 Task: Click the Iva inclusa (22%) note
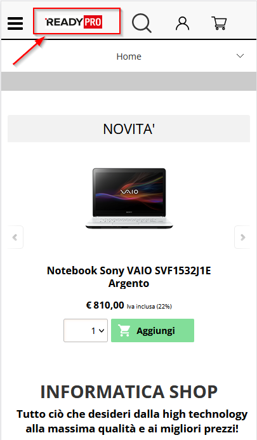(x=149, y=307)
